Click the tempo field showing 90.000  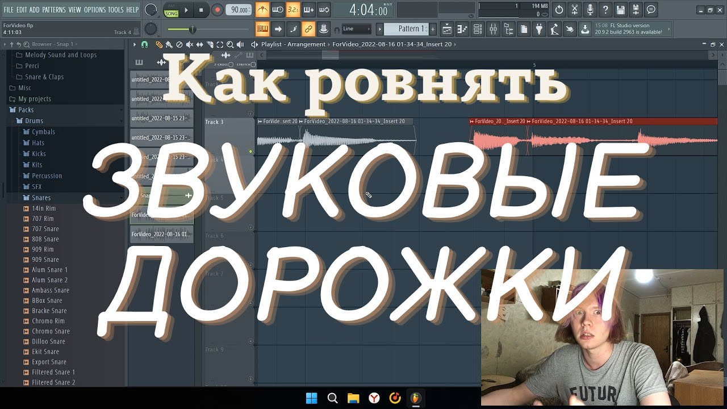click(x=239, y=10)
